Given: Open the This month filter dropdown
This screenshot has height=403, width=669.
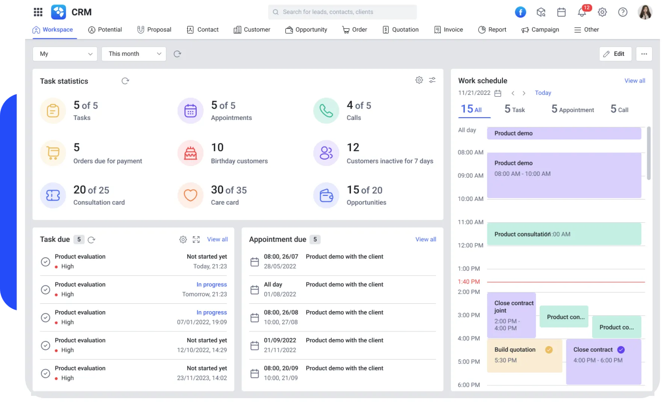Looking at the screenshot, I should 134,54.
